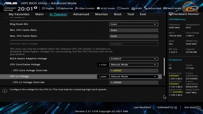The image size is (203, 114).
Task: Open the Hot Keys help
Action: pos(192,107)
